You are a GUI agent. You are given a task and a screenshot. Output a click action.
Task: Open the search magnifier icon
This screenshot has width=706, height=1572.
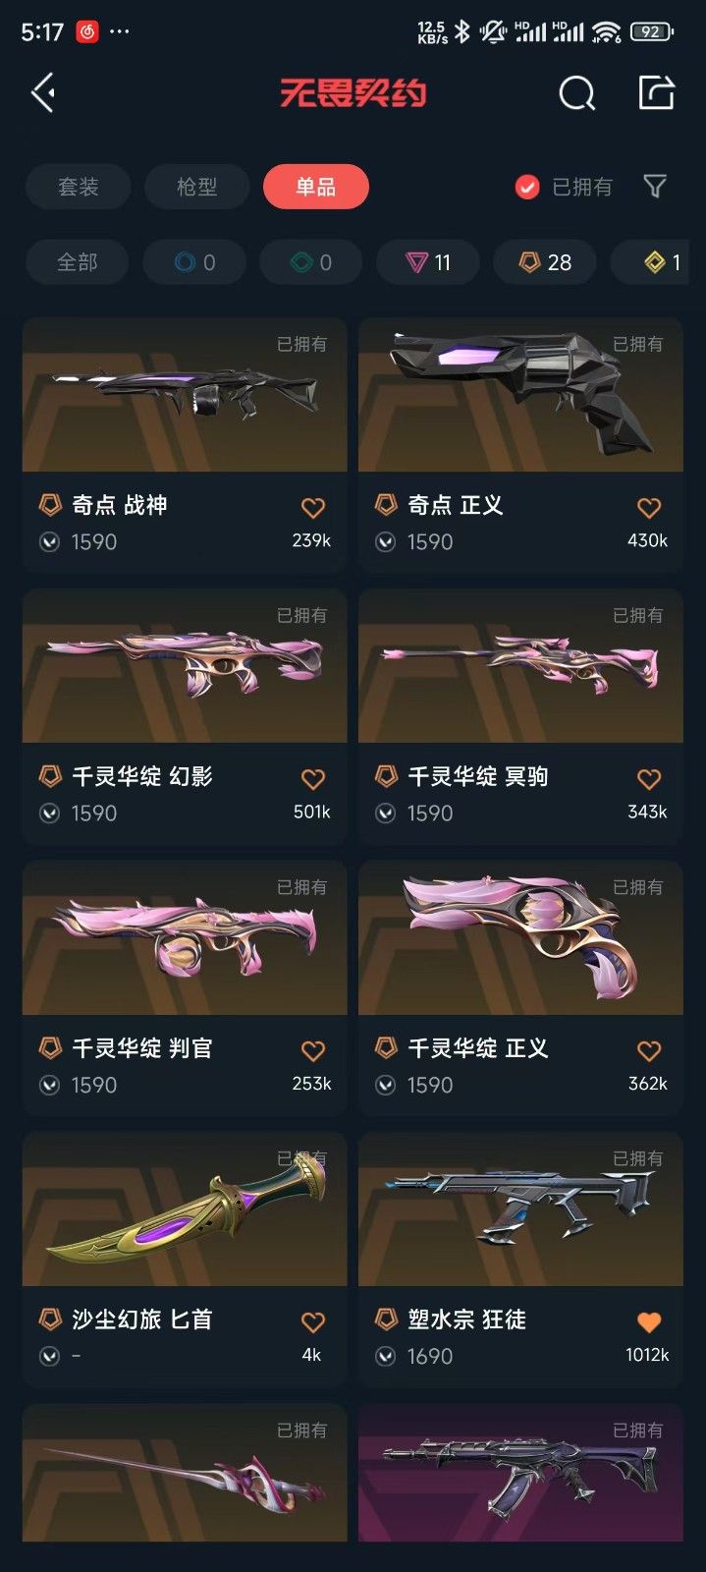pyautogui.click(x=576, y=93)
